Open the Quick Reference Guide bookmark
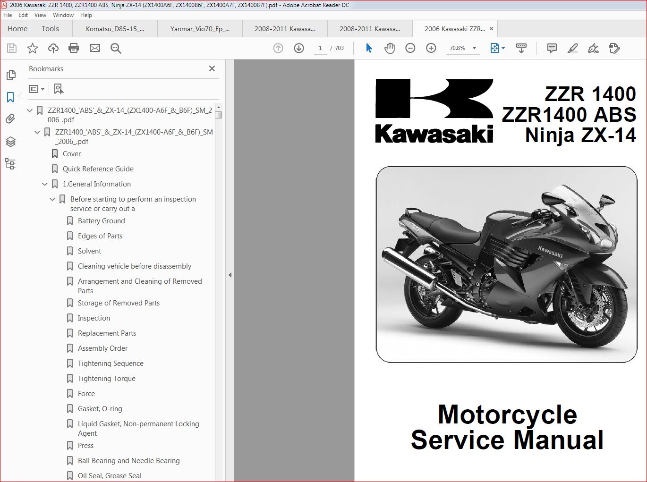Screen dimensions: 647x482 point(98,169)
